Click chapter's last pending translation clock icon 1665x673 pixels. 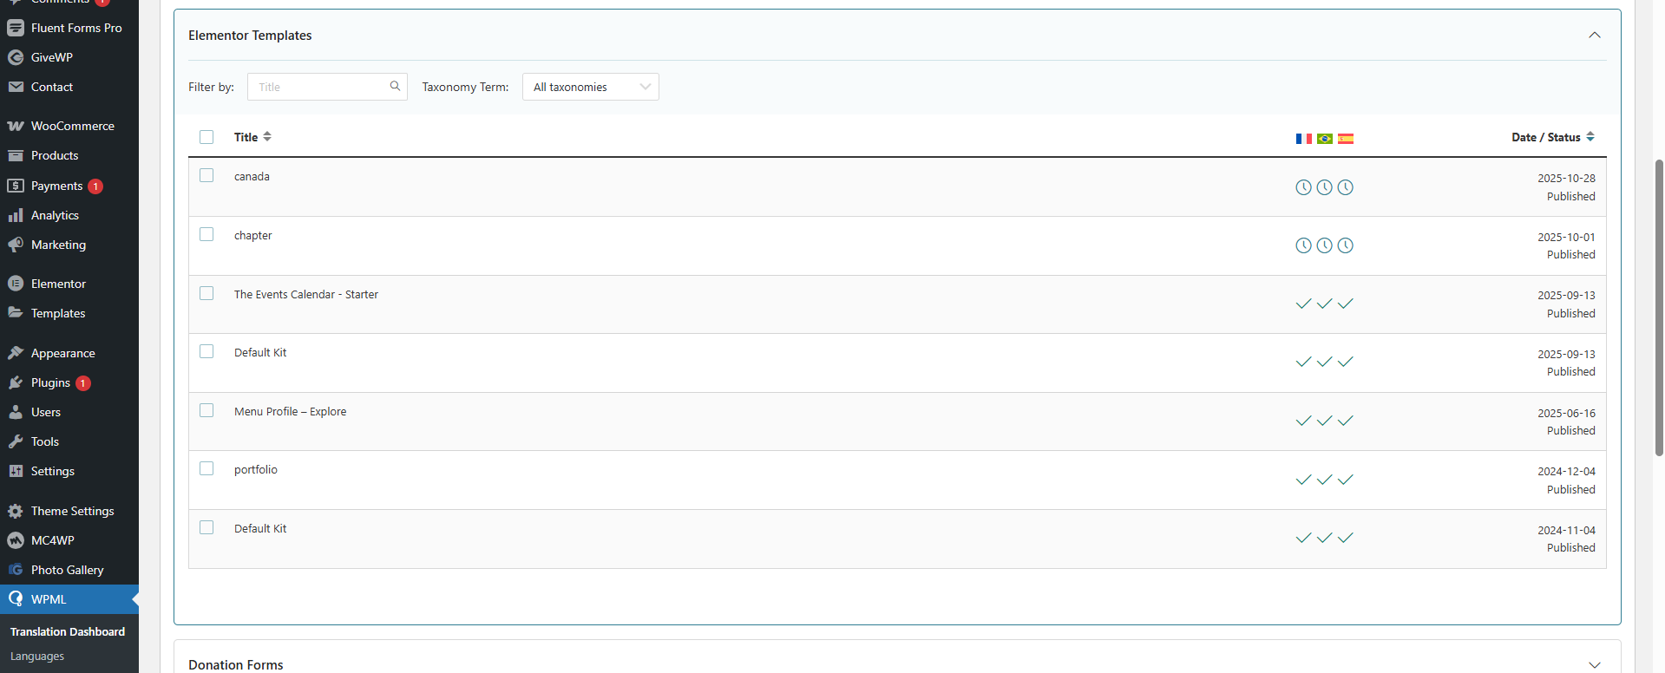coord(1346,245)
